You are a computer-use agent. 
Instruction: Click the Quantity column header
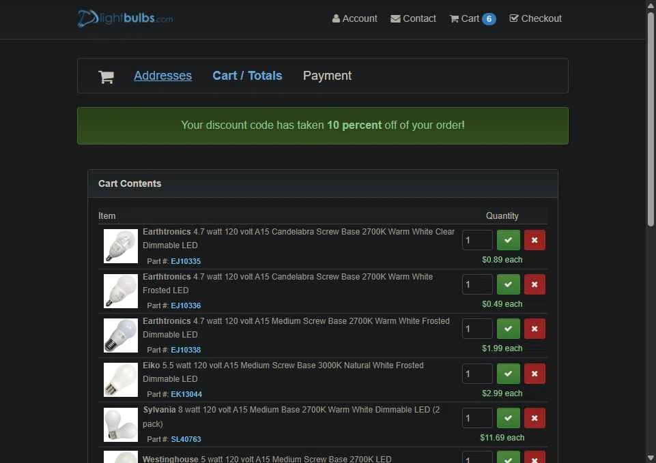502,216
